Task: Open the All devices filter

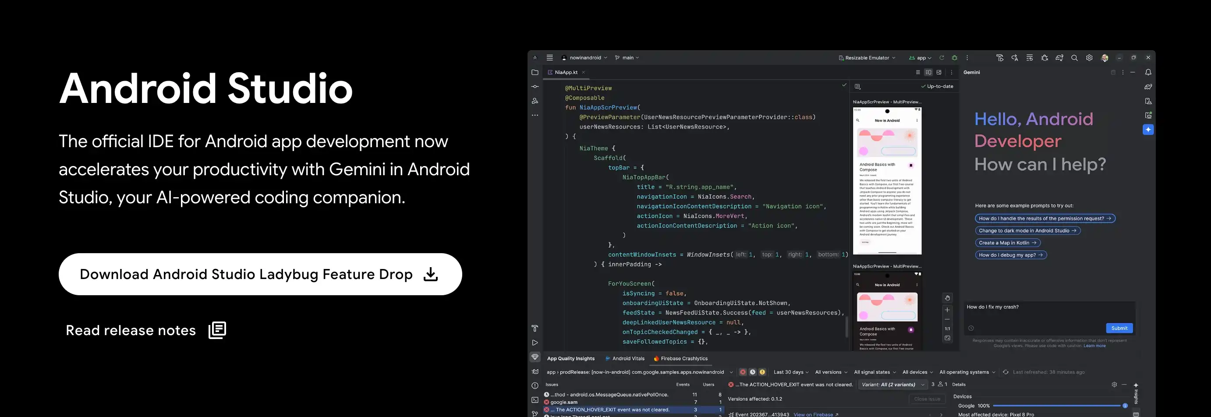Action: [x=917, y=372]
